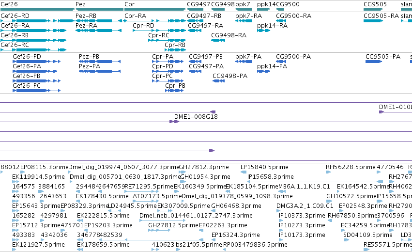Select EST label EP16324.3prime
The height and width of the screenshot is (252, 412).
point(236,235)
